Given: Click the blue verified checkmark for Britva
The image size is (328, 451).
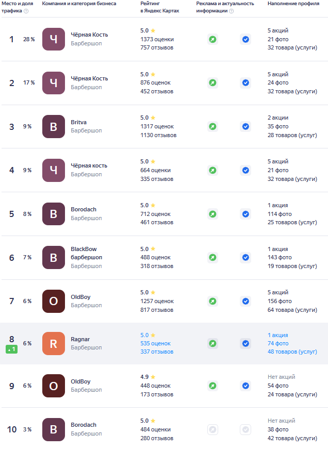Looking at the screenshot, I should point(245,126).
